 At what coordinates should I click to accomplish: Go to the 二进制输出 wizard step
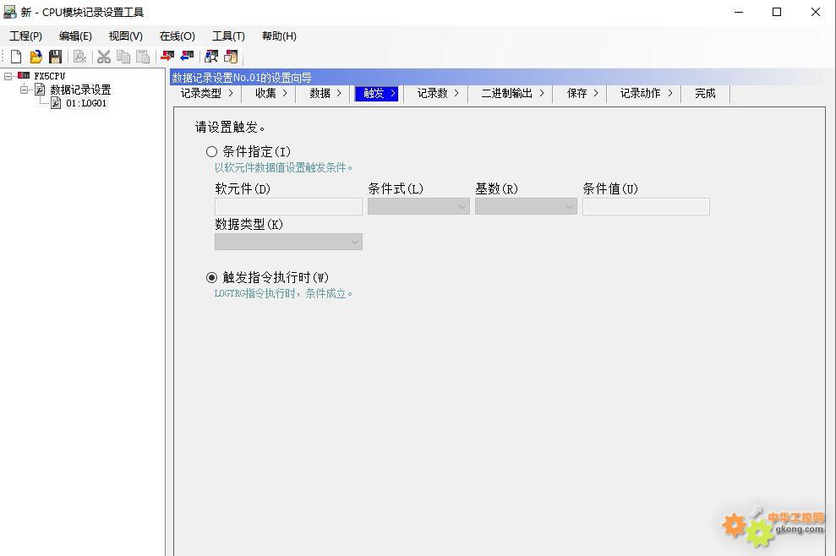click(x=512, y=93)
